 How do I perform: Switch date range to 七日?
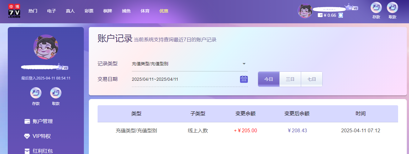pos(311,79)
